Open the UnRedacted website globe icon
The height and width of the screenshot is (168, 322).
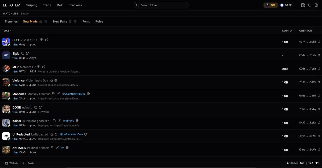[86, 134]
